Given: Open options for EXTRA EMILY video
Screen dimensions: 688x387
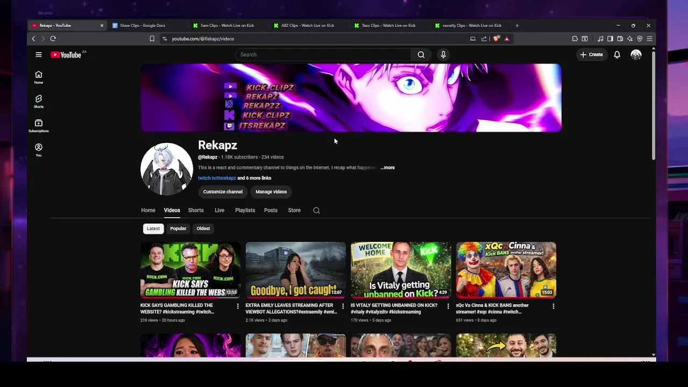Looking at the screenshot, I should [x=343, y=306].
